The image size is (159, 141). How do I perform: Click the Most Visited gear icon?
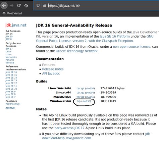pyautogui.click(x=4, y=13)
